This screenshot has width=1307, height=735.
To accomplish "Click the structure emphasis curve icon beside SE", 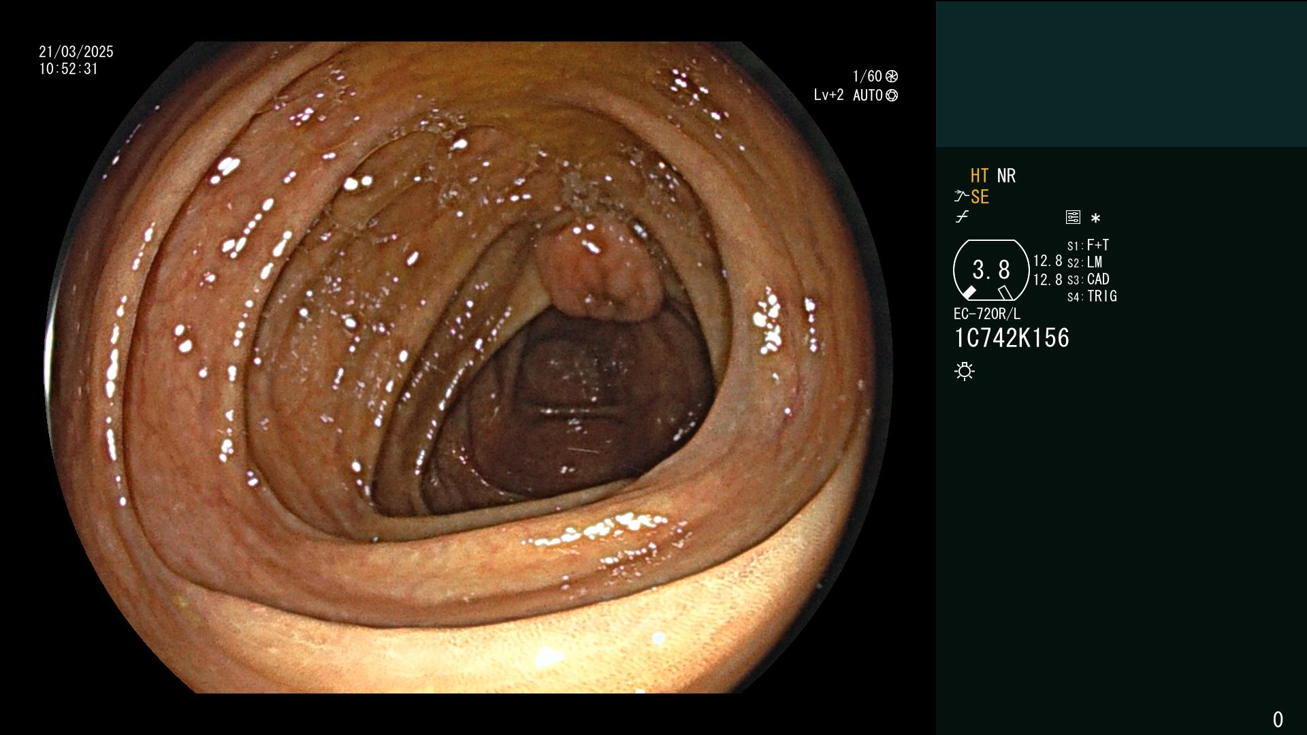I will point(961,197).
